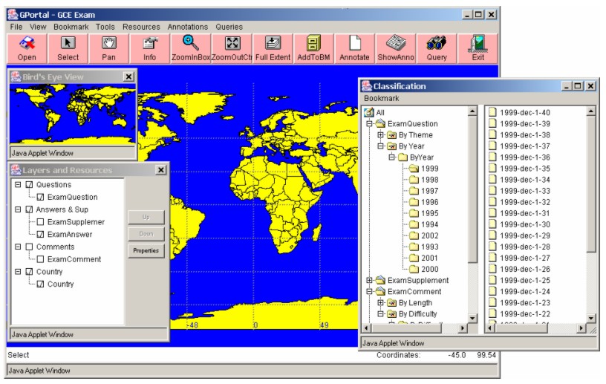Collapse the Country group in Layers
This screenshot has height=384, width=606.
18,271
